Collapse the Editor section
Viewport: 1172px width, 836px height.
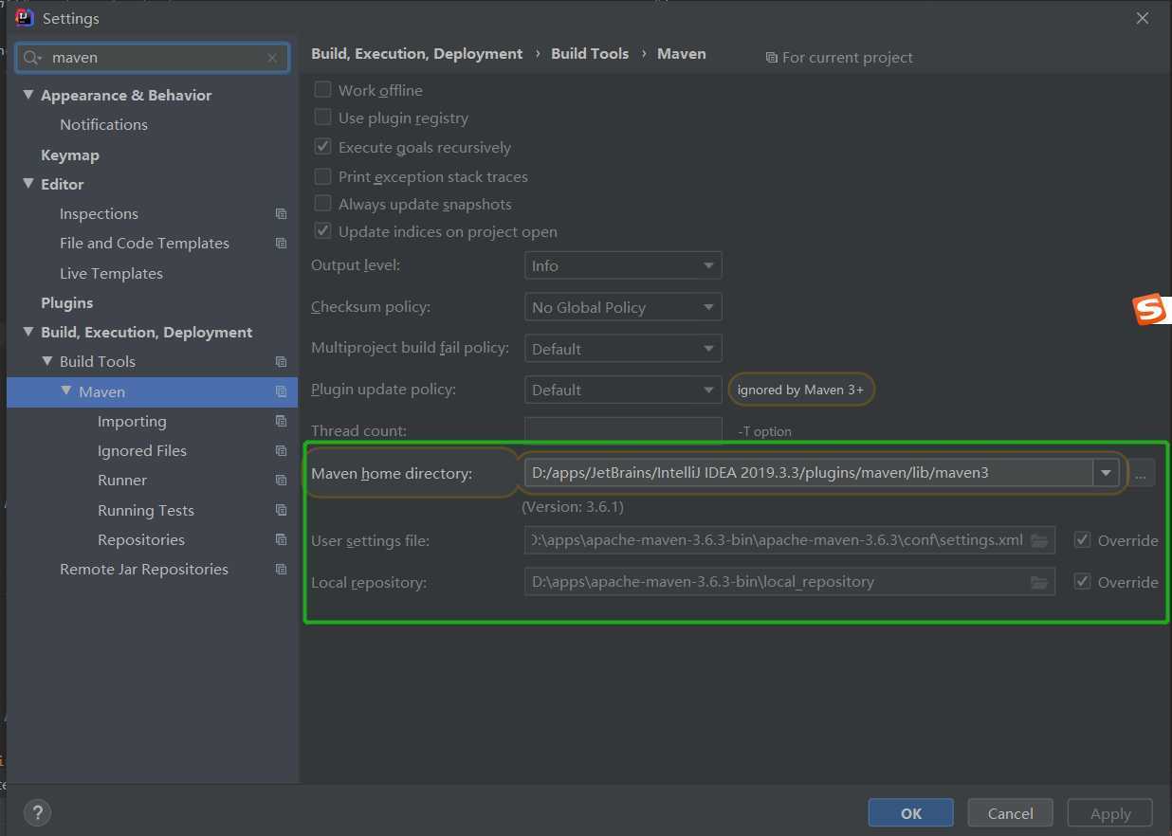click(27, 184)
